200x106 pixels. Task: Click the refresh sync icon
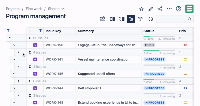click(x=150, y=19)
